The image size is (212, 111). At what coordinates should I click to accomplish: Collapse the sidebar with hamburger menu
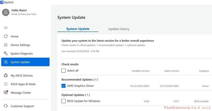pos(6,28)
